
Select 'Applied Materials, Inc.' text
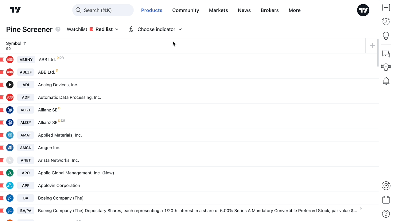(x=60, y=135)
